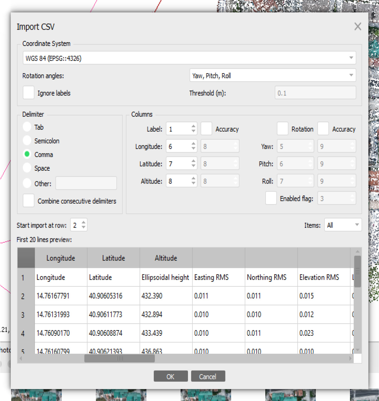Screen dimensions: 379x401
Task: Decrease the Longitude column number
Action: (193, 149)
